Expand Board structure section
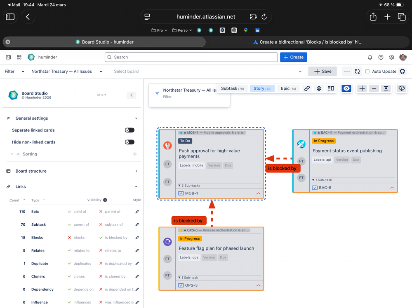The image size is (412, 308). click(136, 171)
